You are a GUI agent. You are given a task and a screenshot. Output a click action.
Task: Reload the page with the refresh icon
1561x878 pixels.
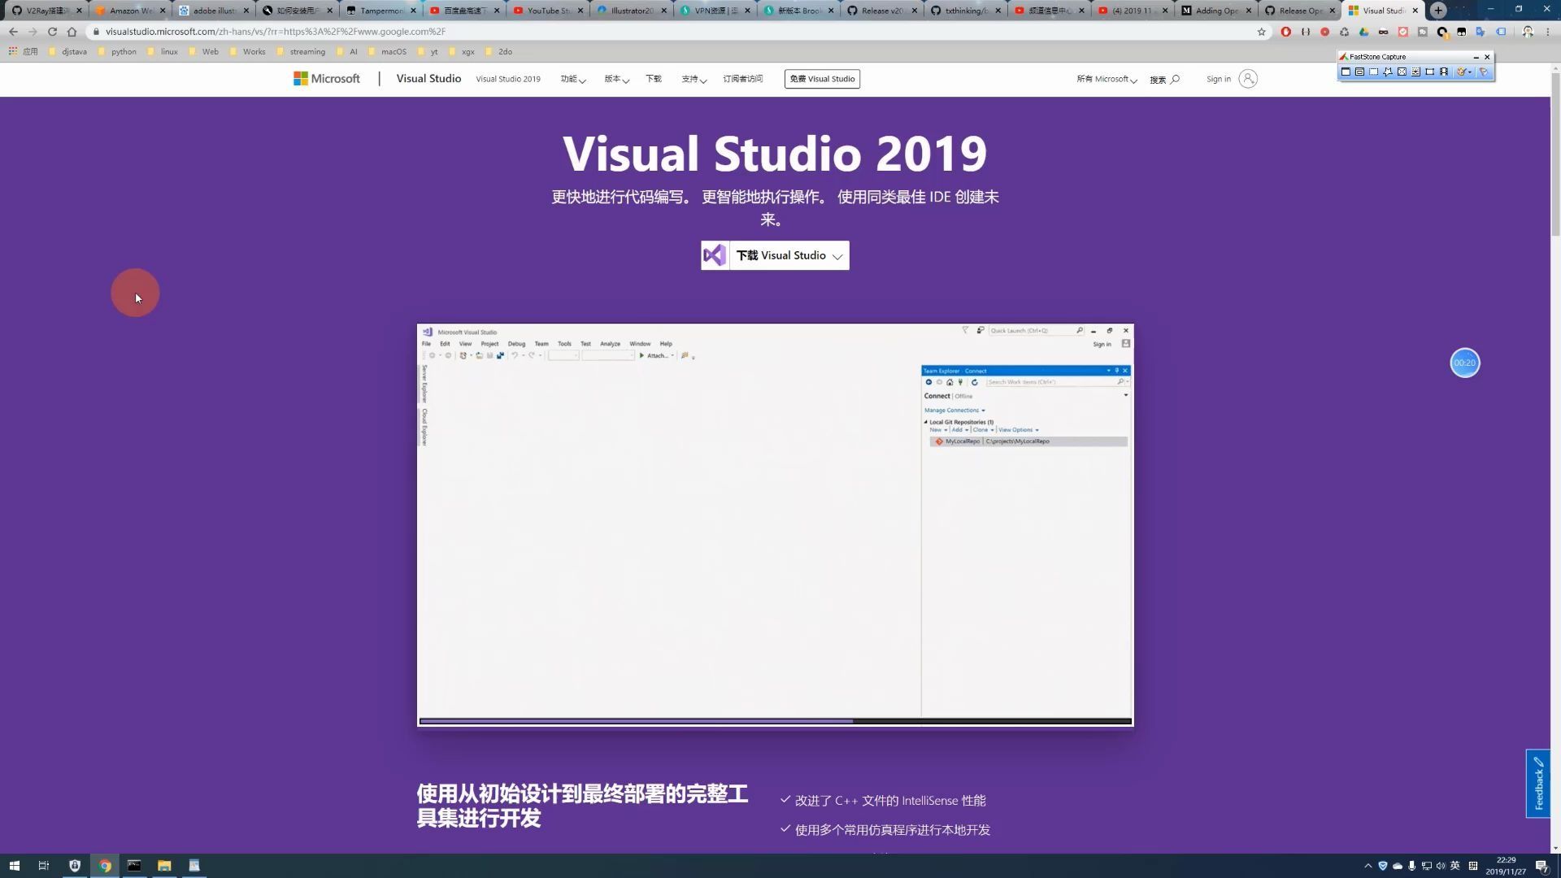(x=52, y=32)
